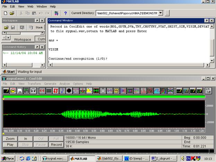Click the Workspace panel delete variable icon
This screenshot has height=162, width=216.
click(x=31, y=27)
